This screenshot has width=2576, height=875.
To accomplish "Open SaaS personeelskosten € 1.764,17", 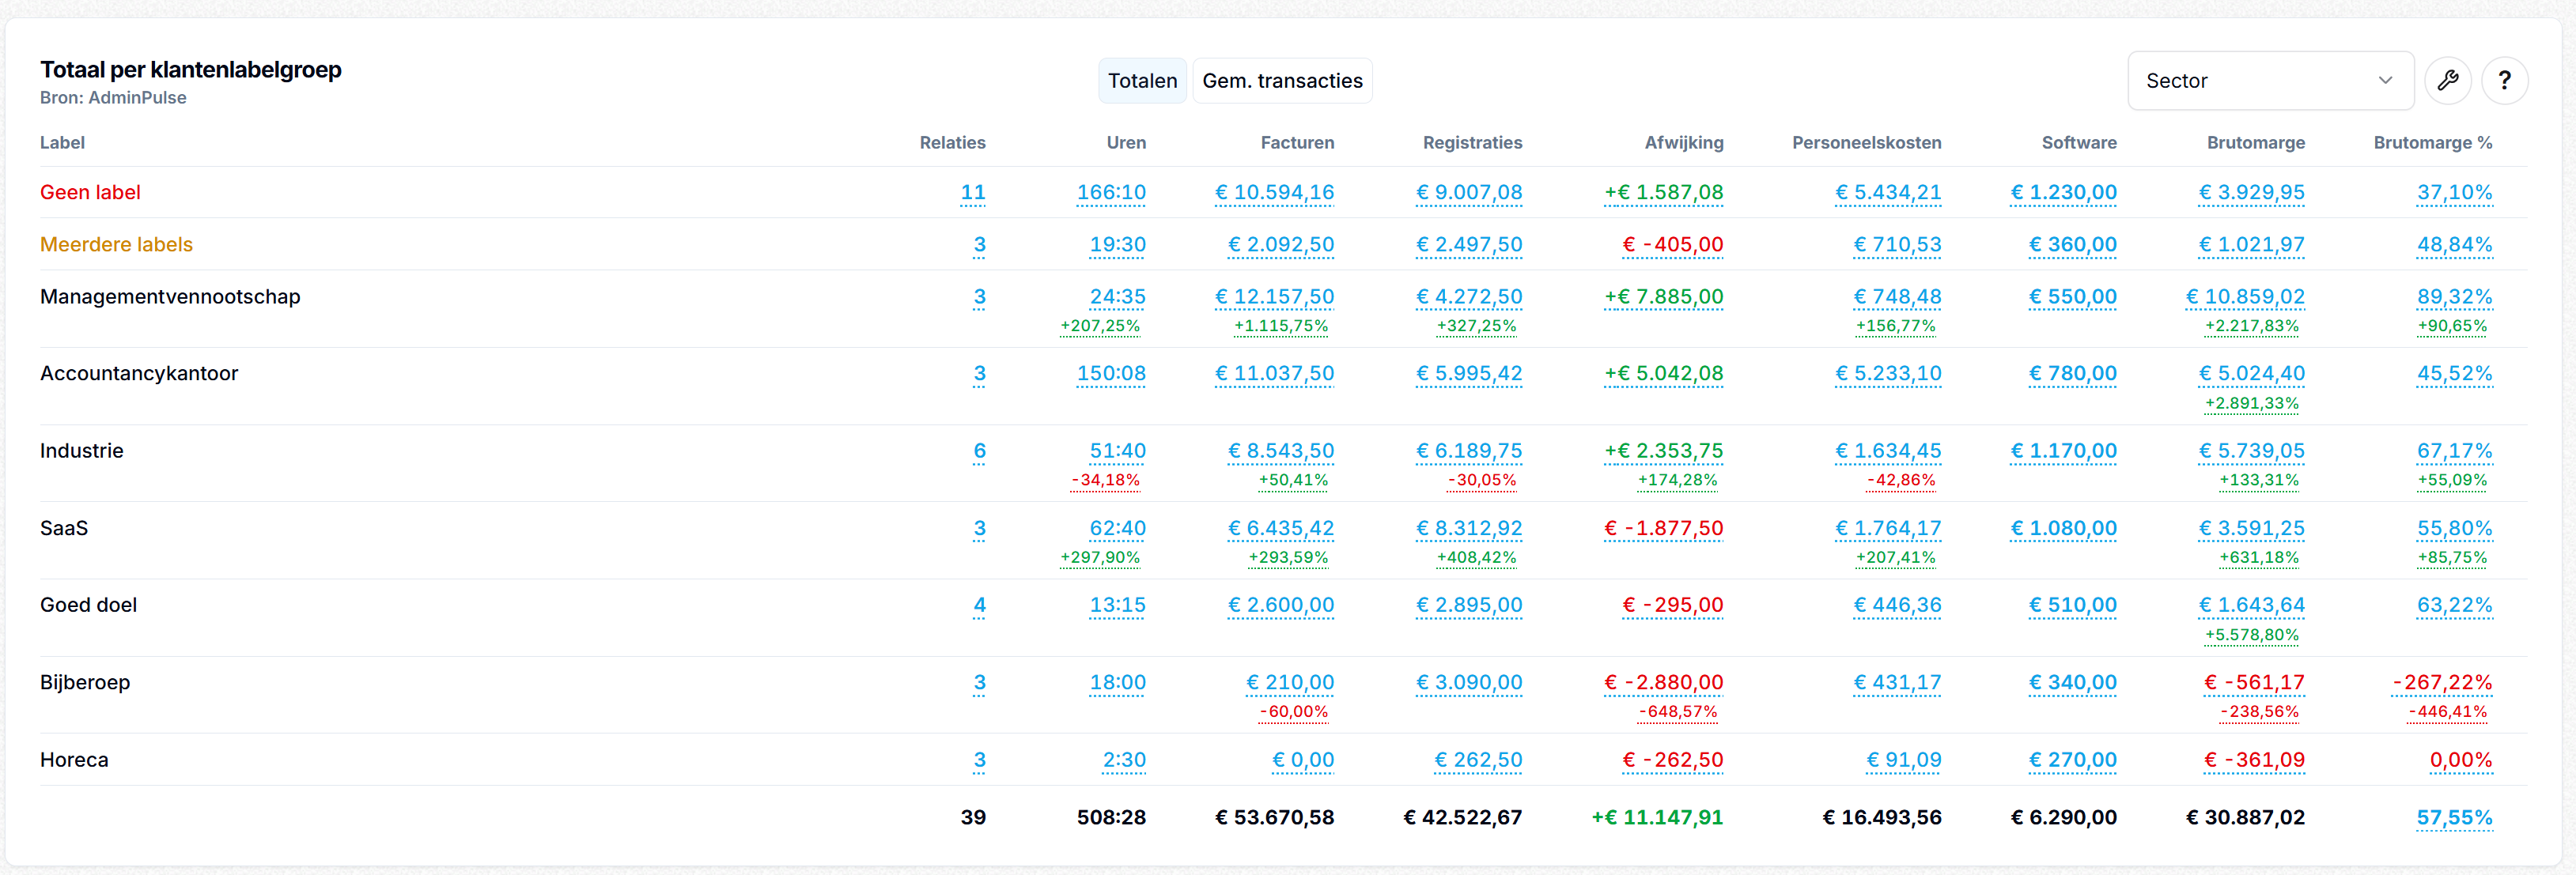I will [1888, 530].
